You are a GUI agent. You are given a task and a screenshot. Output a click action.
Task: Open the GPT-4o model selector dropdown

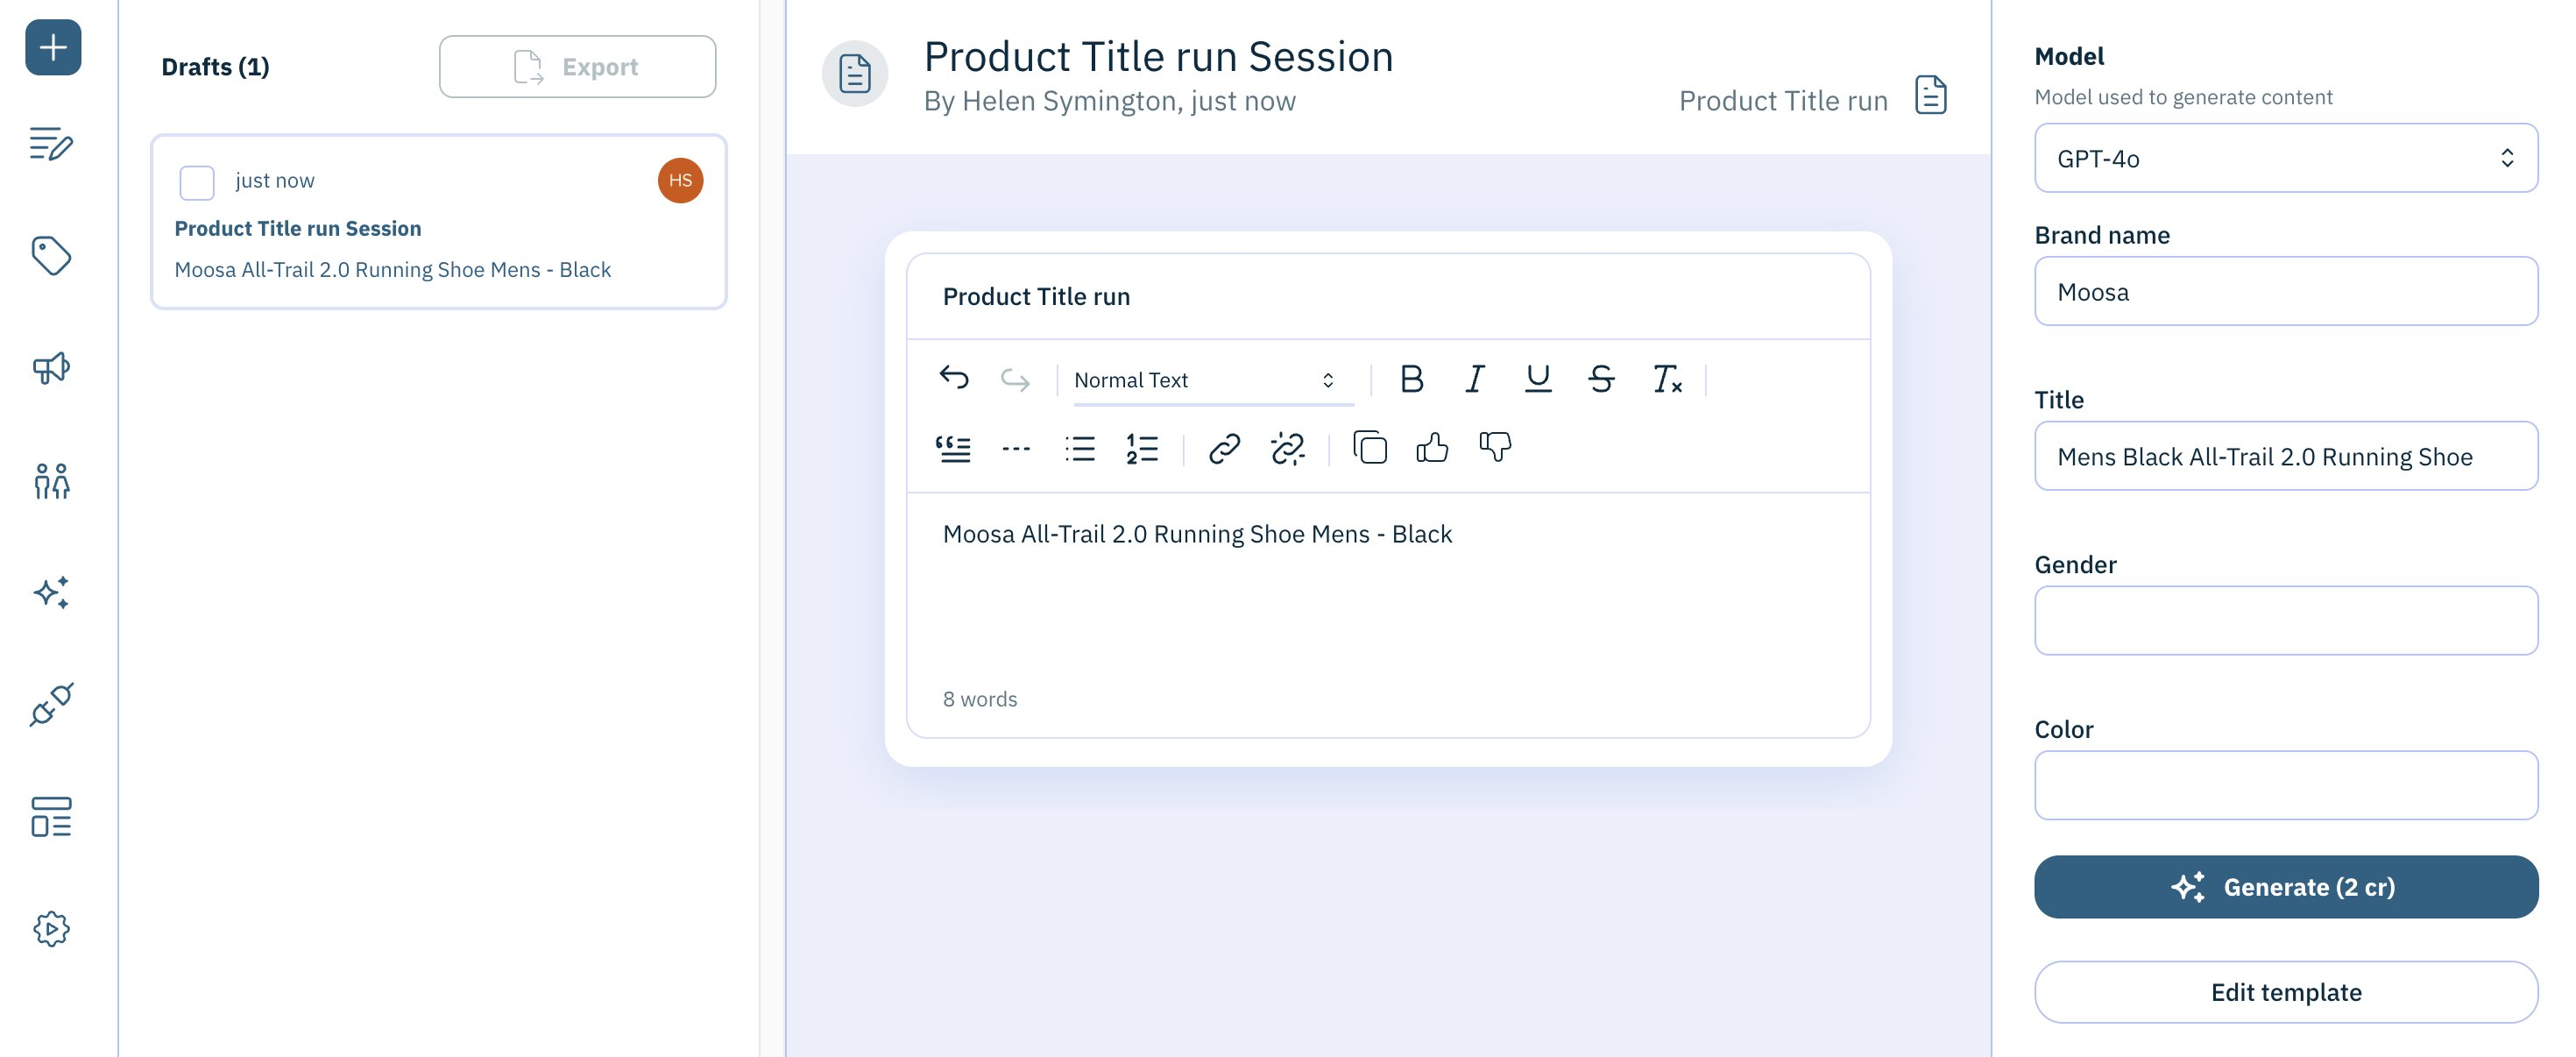(x=2285, y=156)
